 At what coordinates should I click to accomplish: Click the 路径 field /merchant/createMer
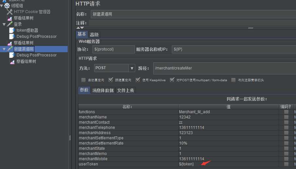click(225, 68)
